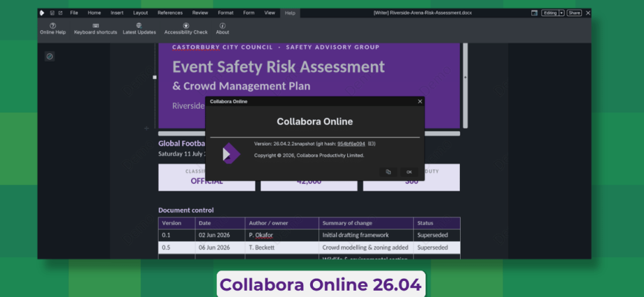644x297 pixels.
Task: Click '& Crowd Management Plan' subtitle
Action: [241, 86]
